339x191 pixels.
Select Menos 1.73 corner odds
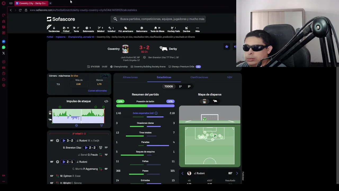tap(99, 84)
